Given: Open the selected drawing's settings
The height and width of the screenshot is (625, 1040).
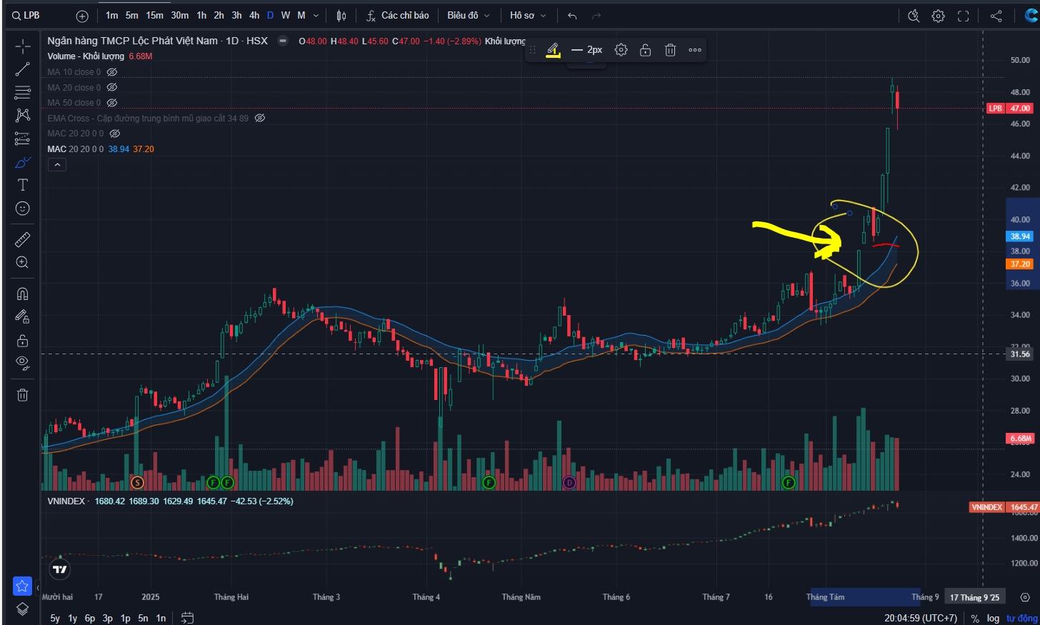Looking at the screenshot, I should point(621,50).
